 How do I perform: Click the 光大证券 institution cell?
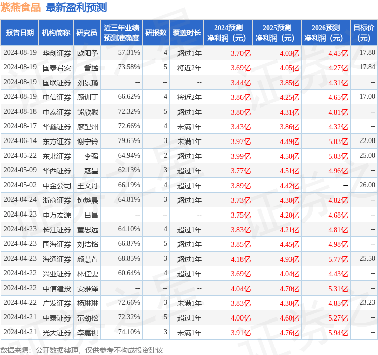[x=57, y=333]
